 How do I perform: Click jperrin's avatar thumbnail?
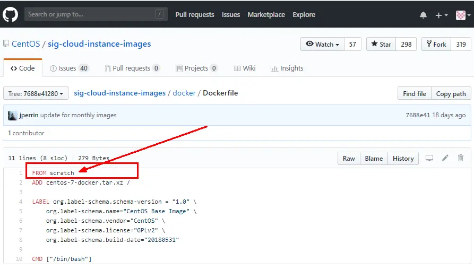[x=12, y=115]
